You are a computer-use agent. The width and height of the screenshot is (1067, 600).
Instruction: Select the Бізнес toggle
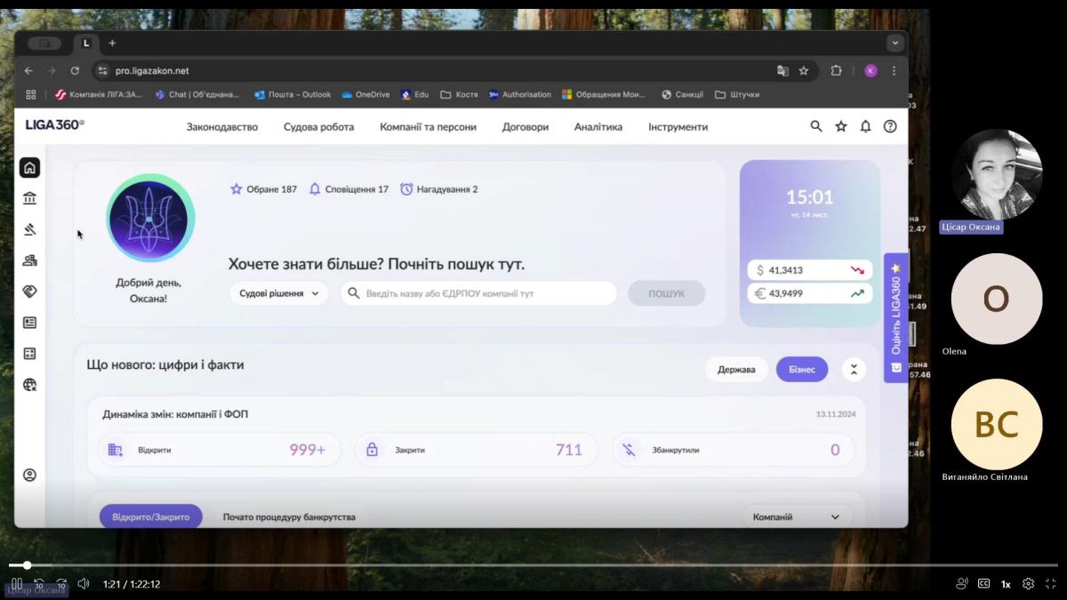point(802,369)
